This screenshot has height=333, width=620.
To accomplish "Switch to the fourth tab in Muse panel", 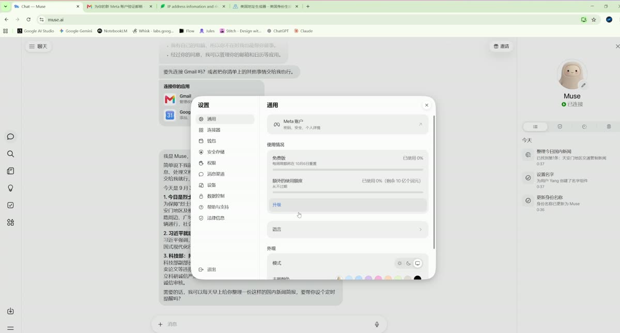I will [x=609, y=127].
